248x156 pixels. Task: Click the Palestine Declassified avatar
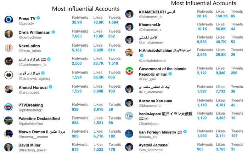click(x=9, y=121)
